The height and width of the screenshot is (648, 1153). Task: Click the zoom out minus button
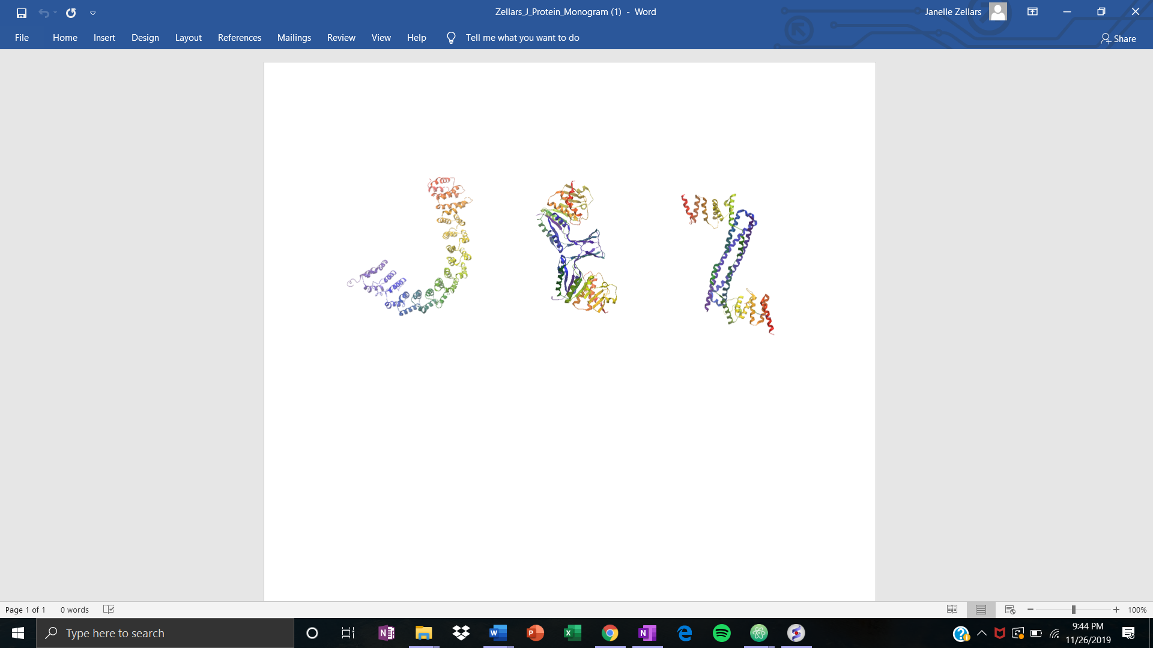[1030, 610]
